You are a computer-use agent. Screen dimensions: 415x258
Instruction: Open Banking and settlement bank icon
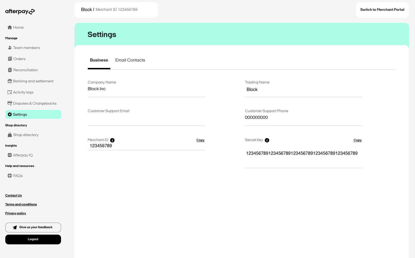click(x=10, y=81)
